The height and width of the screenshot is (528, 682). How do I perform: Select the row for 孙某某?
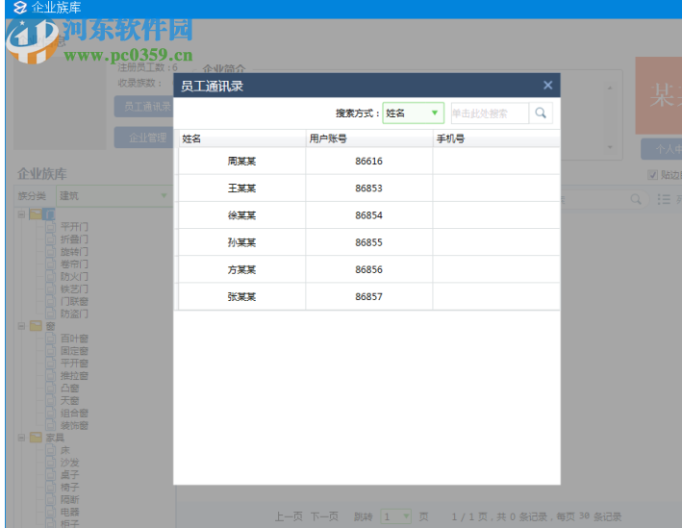(368, 242)
